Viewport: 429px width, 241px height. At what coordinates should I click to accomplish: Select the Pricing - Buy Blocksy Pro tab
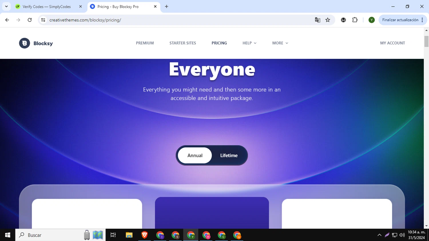click(x=124, y=7)
